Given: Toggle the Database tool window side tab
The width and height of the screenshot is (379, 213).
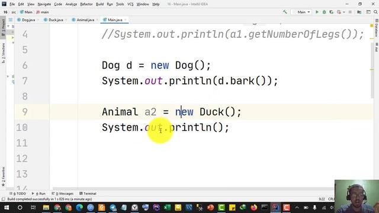Looking at the screenshot, I should point(377,28).
